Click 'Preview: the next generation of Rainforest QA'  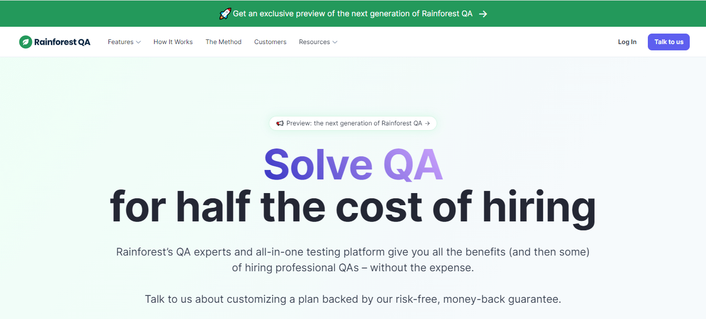pyautogui.click(x=352, y=123)
